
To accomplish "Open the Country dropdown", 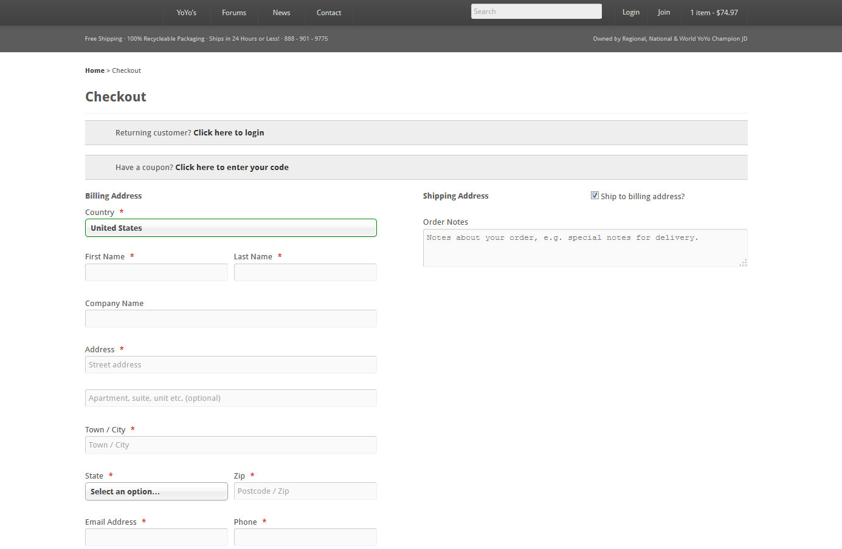I will tap(230, 228).
